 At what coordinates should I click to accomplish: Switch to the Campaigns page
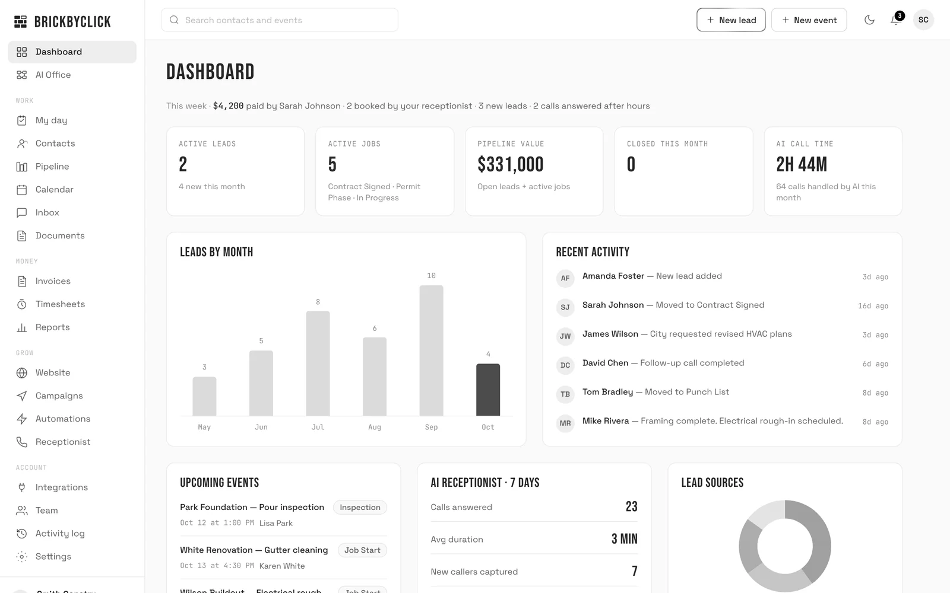(72, 396)
